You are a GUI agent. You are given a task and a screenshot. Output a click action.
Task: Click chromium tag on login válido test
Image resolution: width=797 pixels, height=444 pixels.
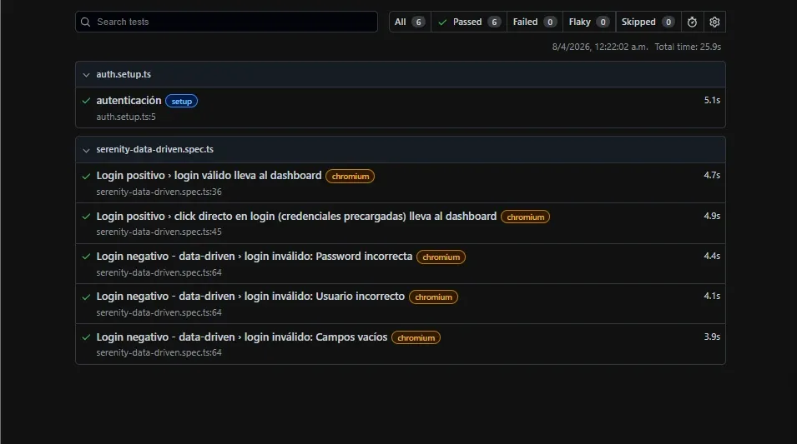[x=351, y=176]
